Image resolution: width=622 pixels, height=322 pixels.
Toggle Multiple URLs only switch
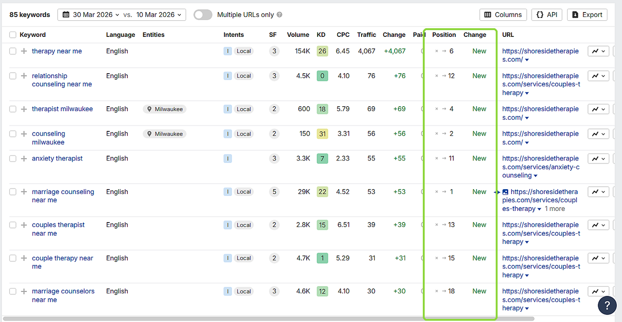(x=203, y=15)
